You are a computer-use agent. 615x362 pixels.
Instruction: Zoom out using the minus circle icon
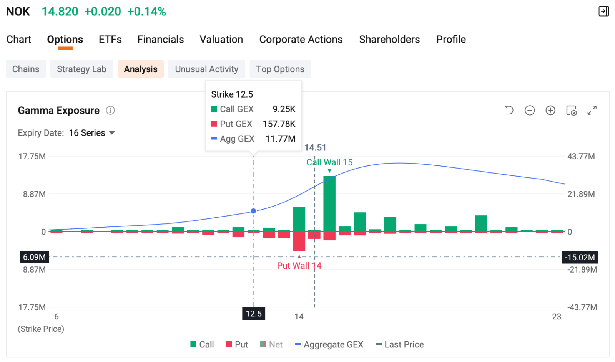click(x=530, y=111)
